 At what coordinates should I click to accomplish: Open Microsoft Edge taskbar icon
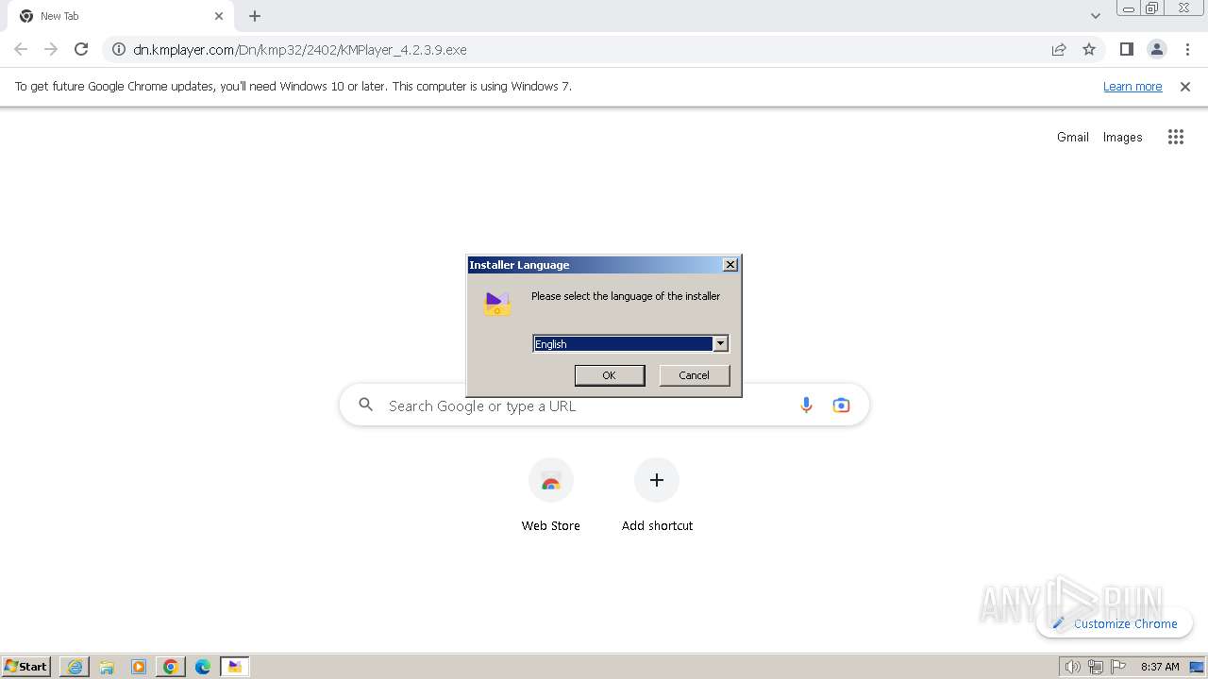coord(203,667)
